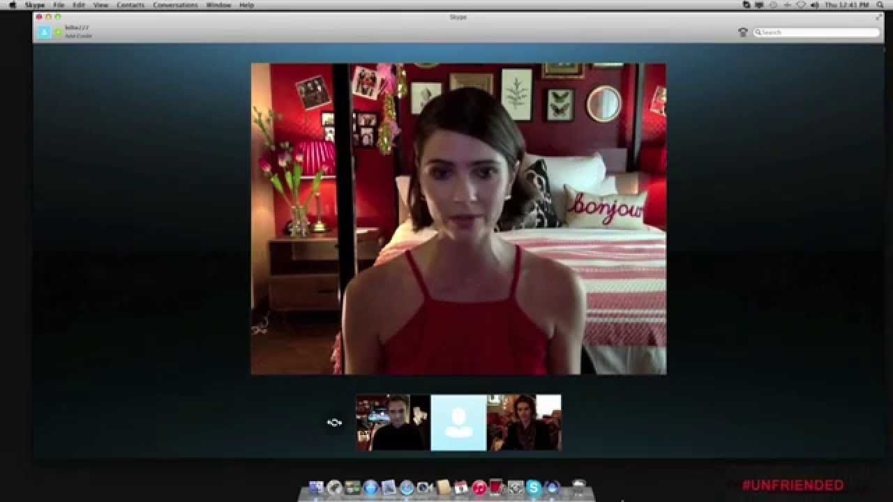Open the Trash in the dock

point(578,488)
